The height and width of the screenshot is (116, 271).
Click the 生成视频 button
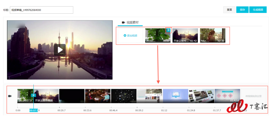258,10
